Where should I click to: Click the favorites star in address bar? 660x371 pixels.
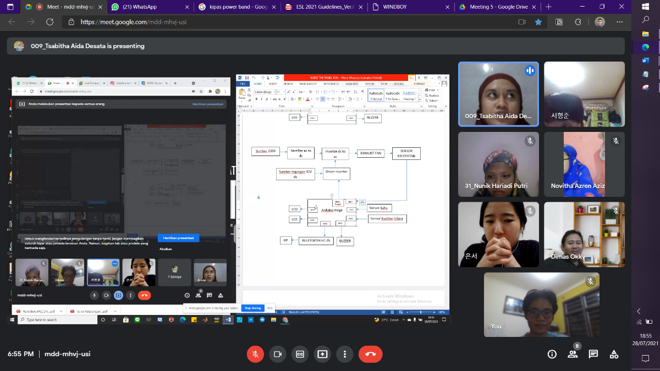coord(538,22)
